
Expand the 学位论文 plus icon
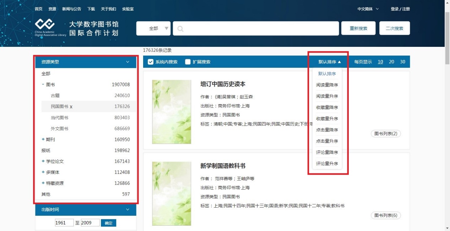tap(43, 161)
